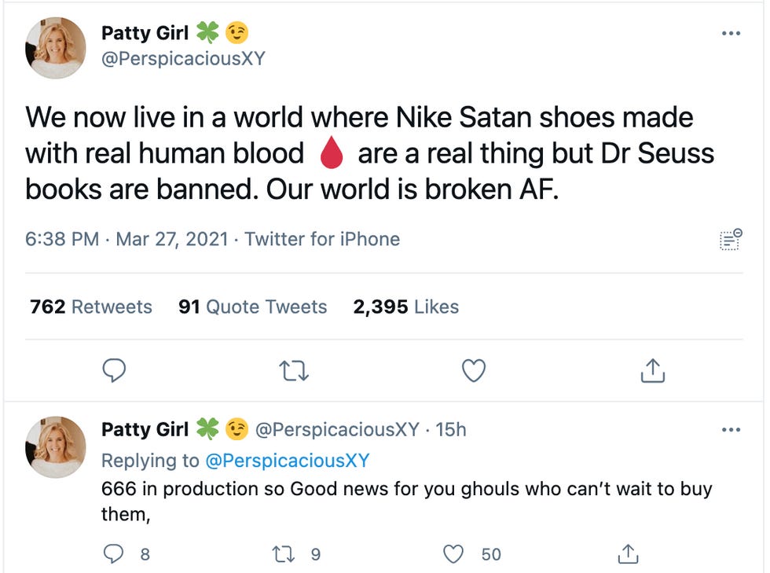Open more options menu on main tweet
Viewport: 770px width, 573px height.
[731, 33]
